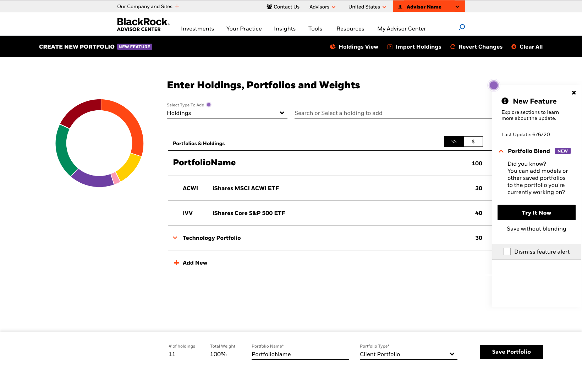Click the Try It Now button

[537, 212]
